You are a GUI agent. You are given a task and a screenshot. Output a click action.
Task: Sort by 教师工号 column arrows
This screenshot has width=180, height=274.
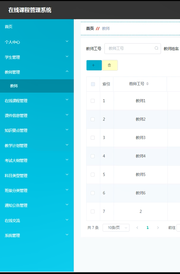[147, 84]
